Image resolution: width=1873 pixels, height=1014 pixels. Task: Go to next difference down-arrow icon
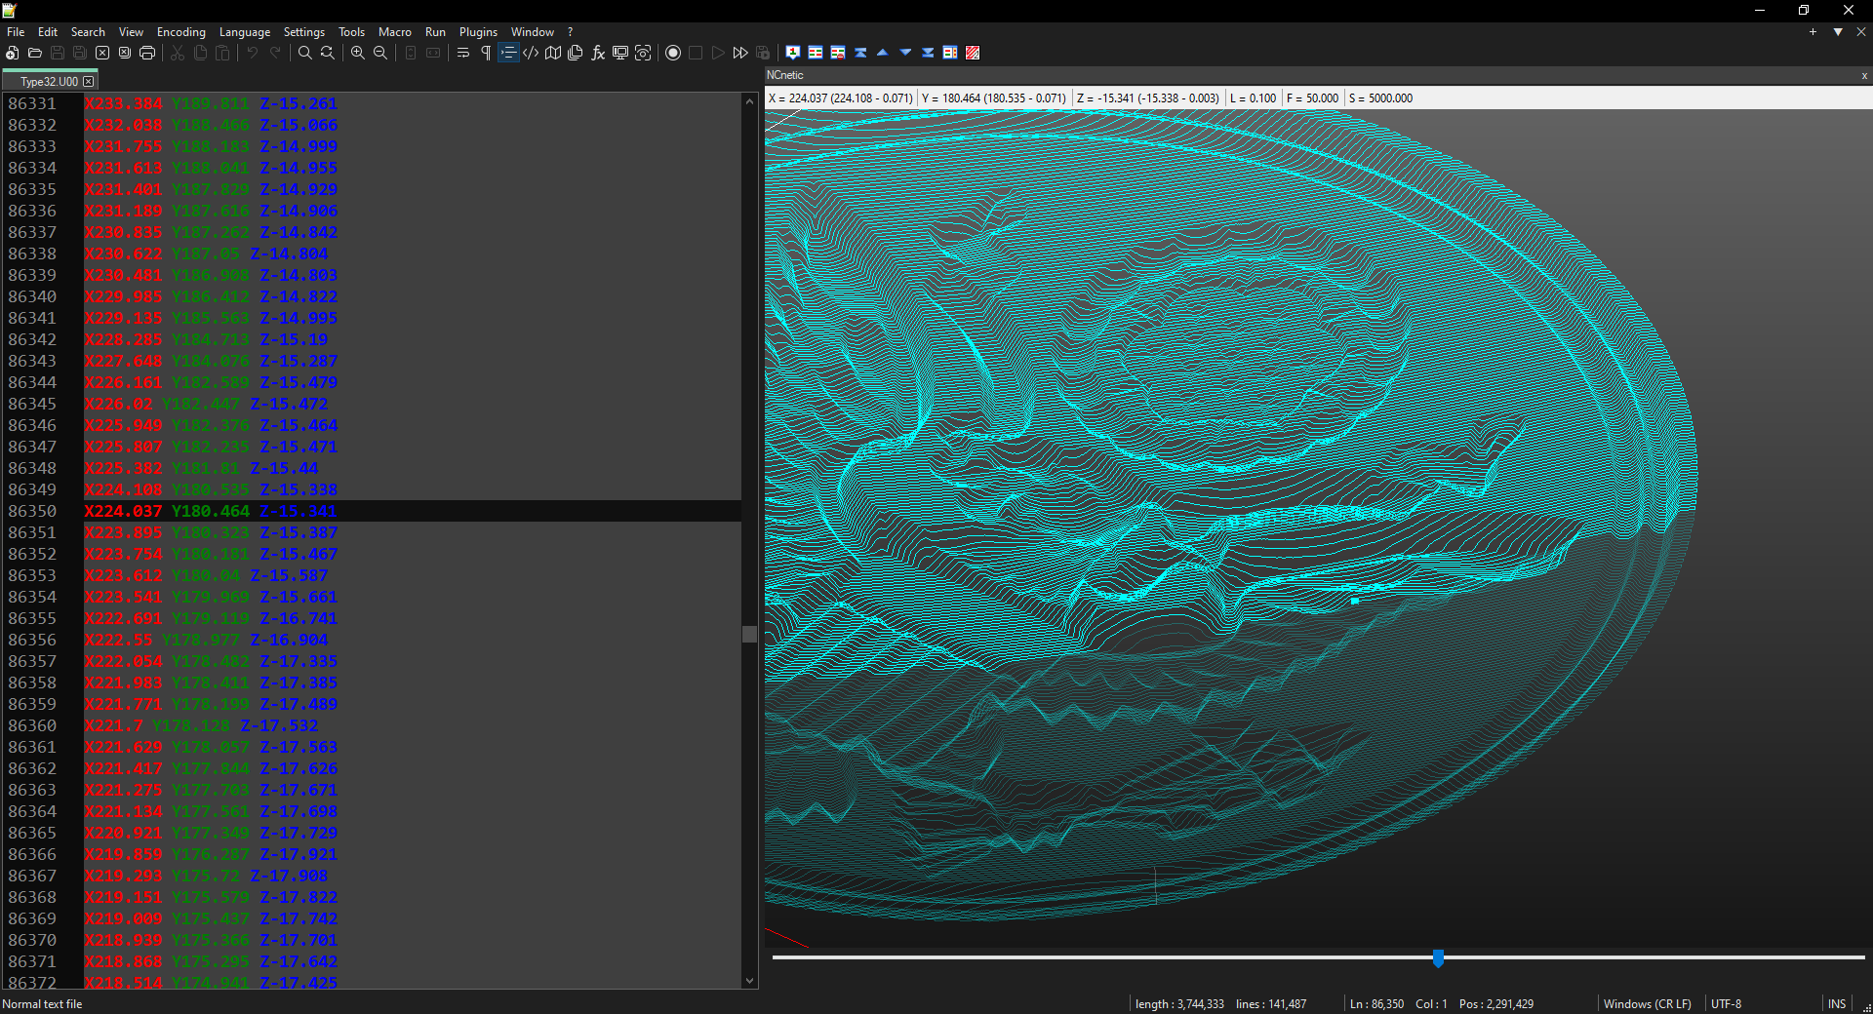(905, 53)
